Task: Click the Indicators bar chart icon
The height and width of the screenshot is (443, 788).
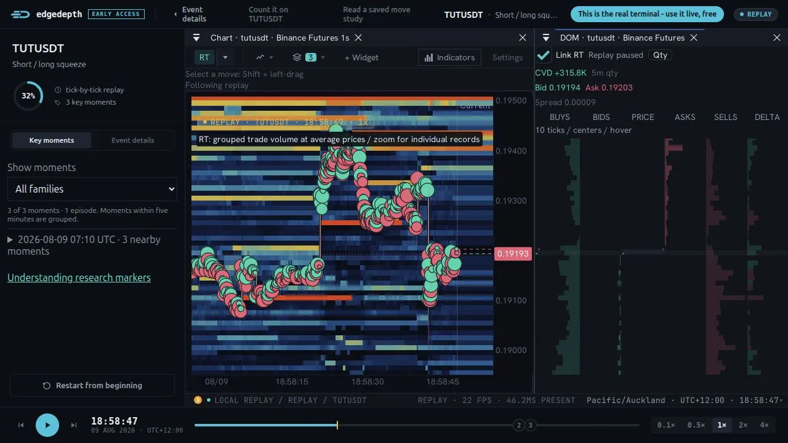Action: click(x=428, y=57)
